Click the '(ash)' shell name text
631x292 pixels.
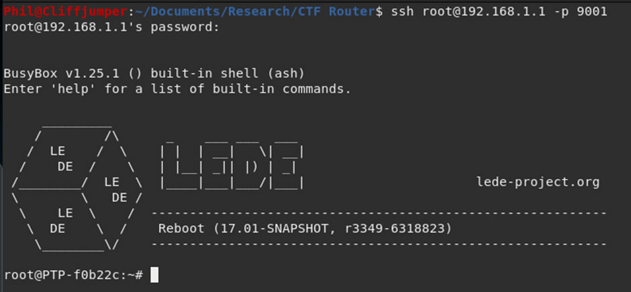[285, 74]
